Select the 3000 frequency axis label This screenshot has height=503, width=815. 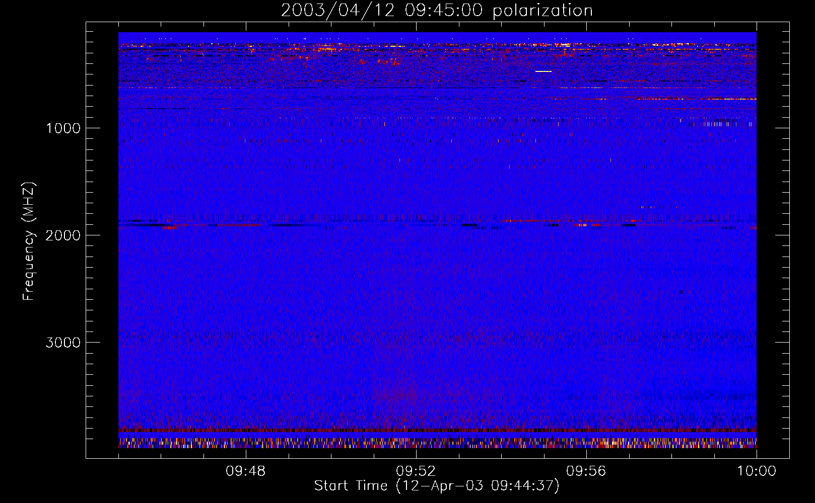coord(63,343)
